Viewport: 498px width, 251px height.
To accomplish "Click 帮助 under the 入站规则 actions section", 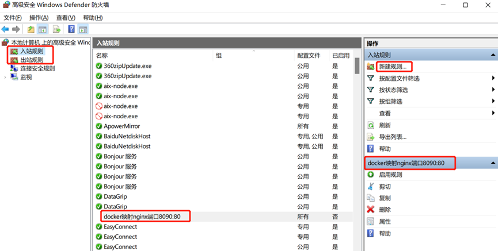I will pos(385,149).
